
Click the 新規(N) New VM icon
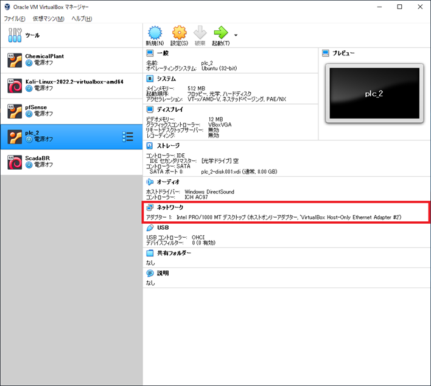(x=155, y=33)
